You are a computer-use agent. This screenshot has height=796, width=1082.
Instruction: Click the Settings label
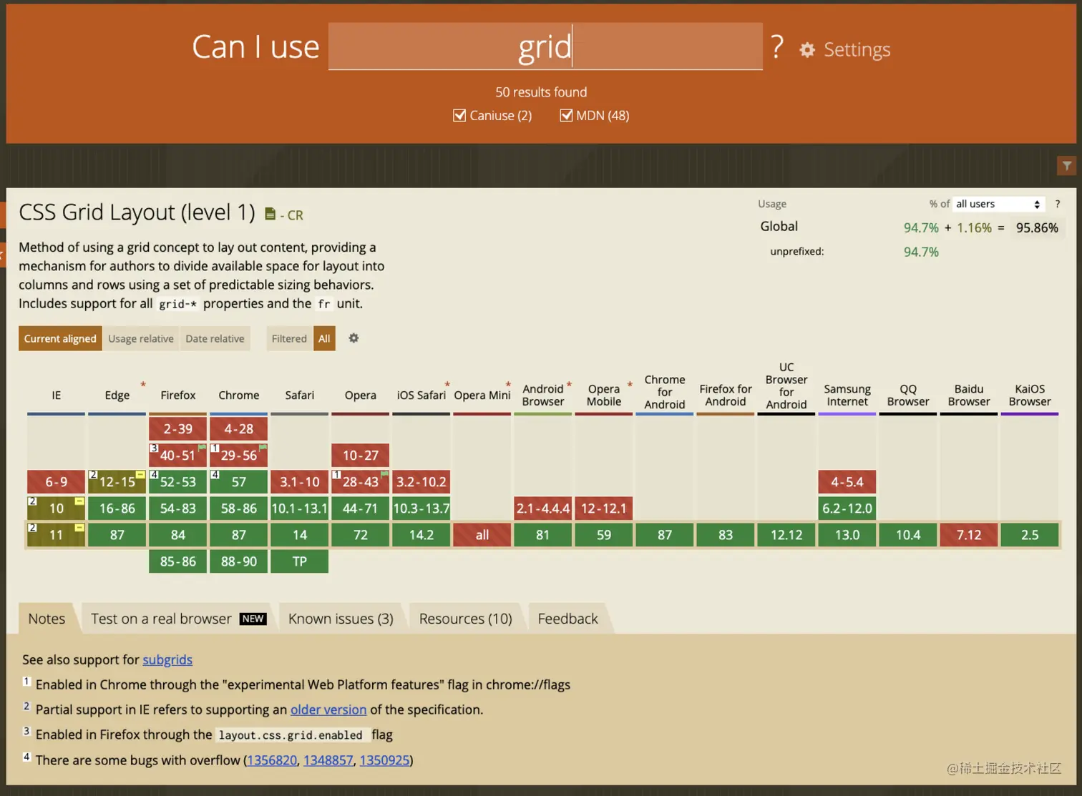tap(857, 49)
